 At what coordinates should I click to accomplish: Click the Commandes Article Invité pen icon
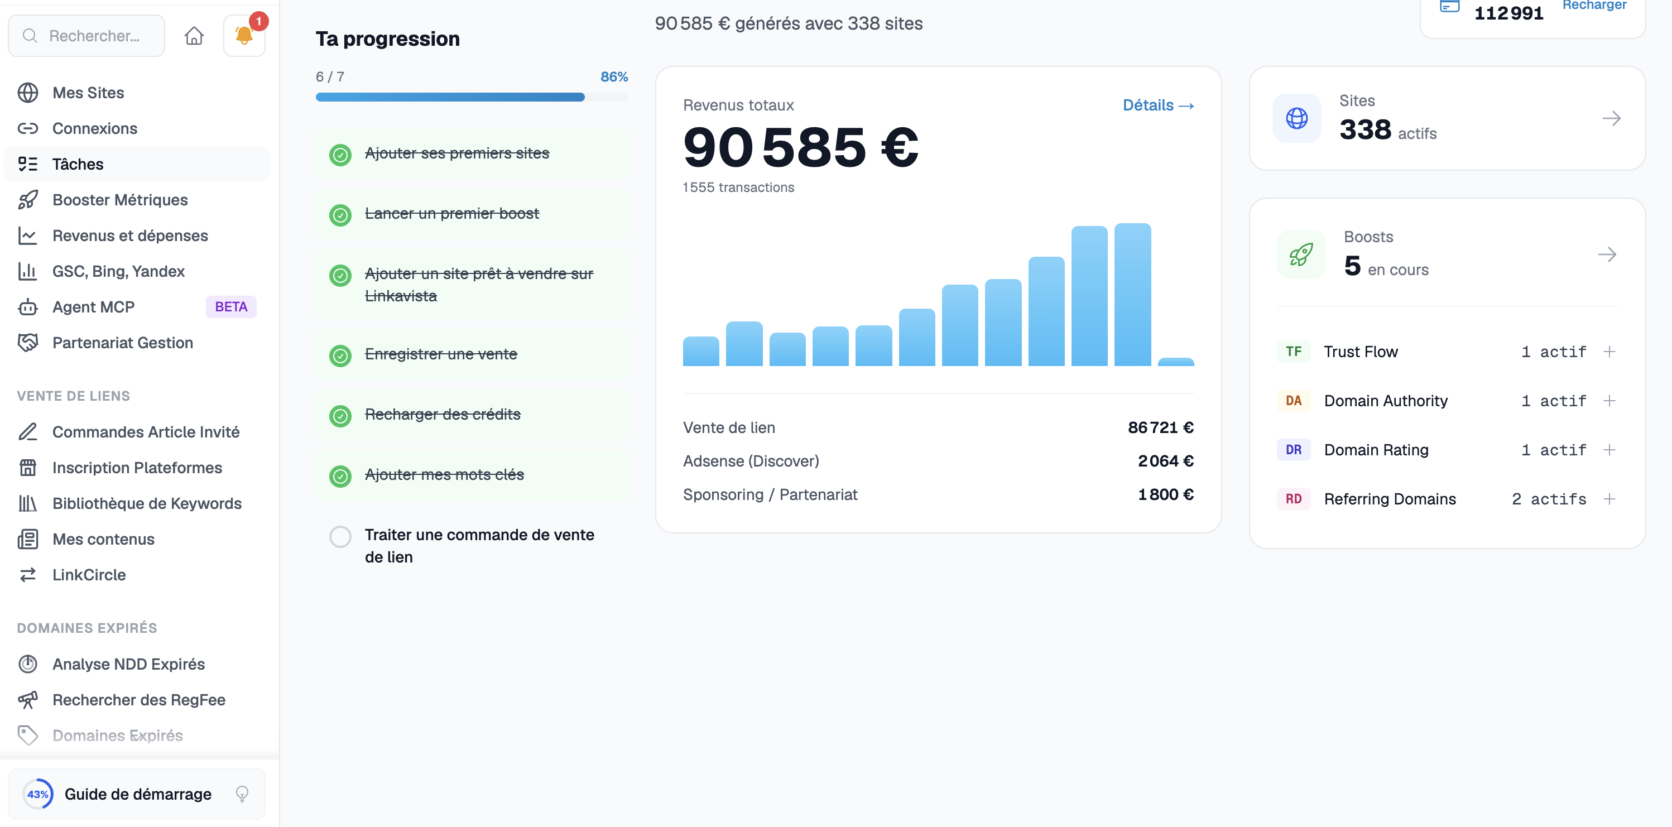pos(27,432)
